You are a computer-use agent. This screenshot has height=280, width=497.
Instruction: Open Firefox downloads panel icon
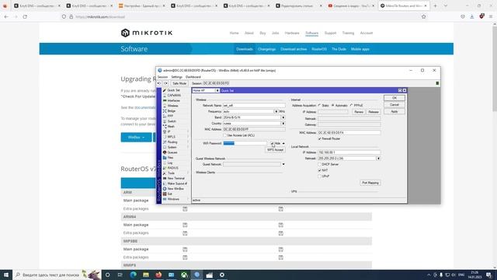point(472,16)
